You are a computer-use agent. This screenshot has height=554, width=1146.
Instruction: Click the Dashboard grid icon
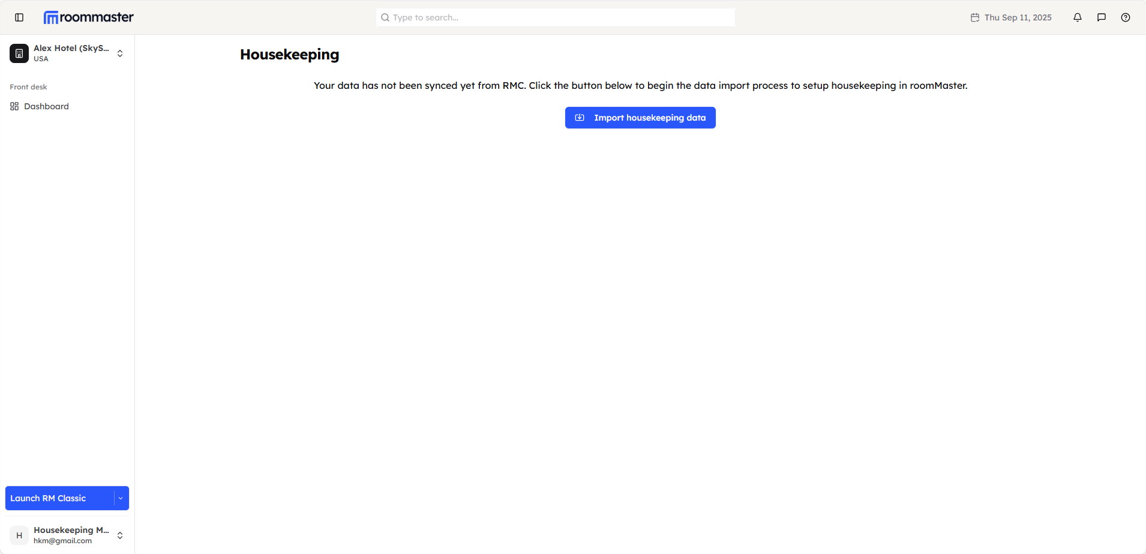point(14,106)
